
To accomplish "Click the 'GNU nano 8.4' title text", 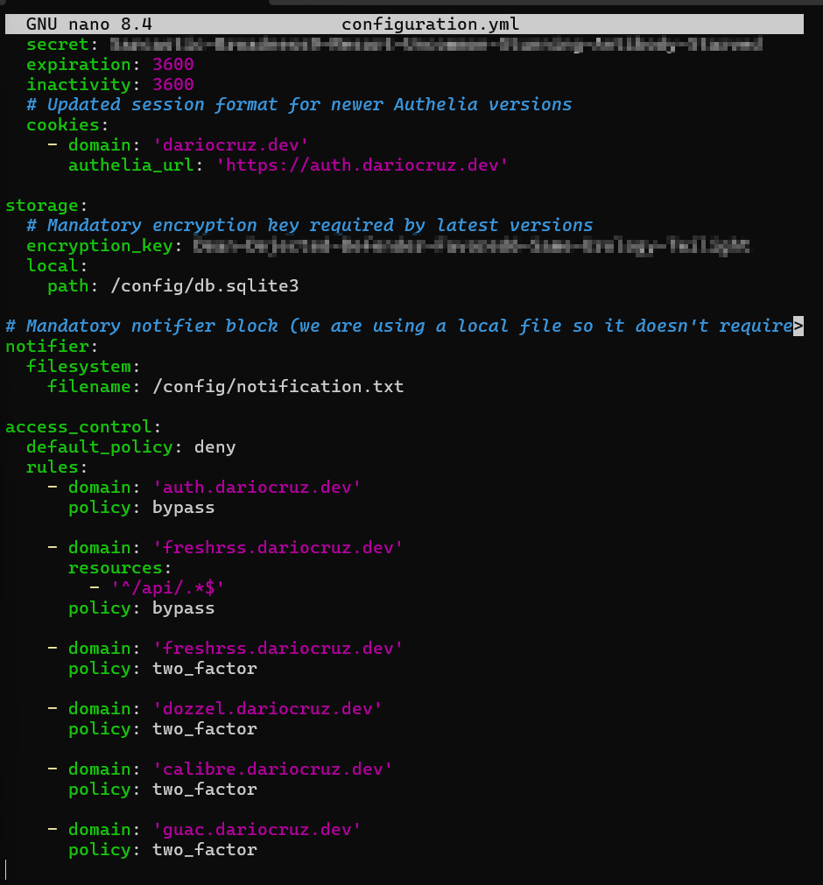I will tap(89, 25).
